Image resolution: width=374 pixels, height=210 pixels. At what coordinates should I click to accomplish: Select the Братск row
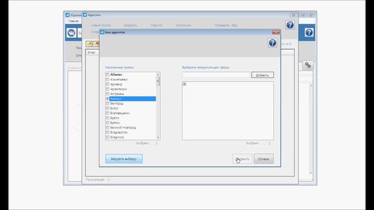coord(131,118)
